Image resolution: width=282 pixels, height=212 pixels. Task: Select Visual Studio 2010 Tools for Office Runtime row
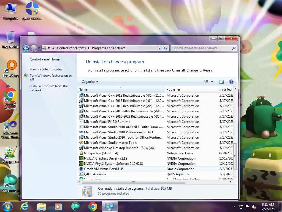tap(156, 137)
